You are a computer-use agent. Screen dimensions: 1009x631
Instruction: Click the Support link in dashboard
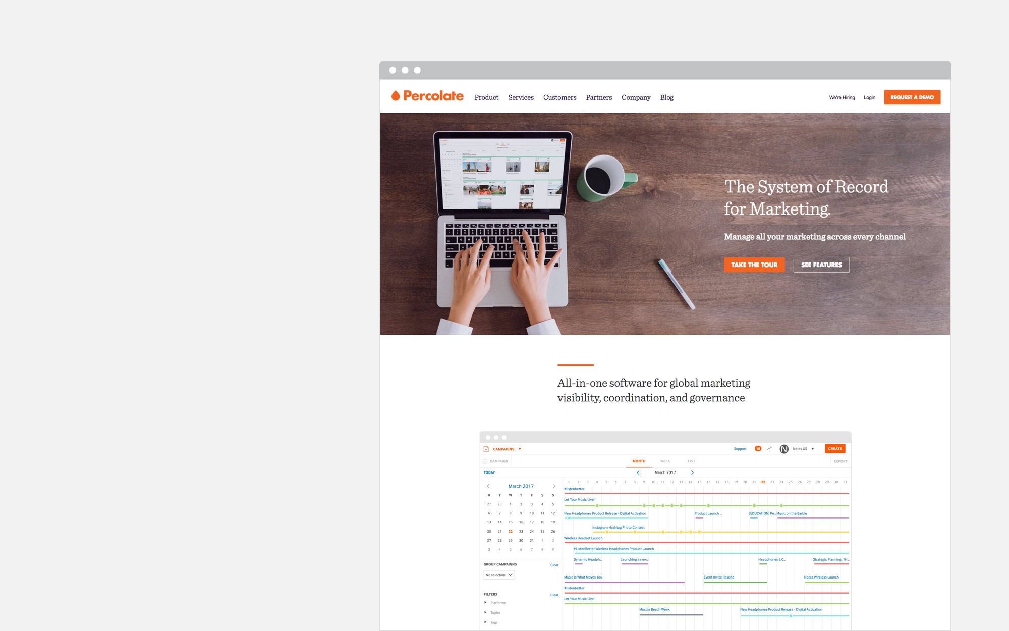click(x=740, y=449)
